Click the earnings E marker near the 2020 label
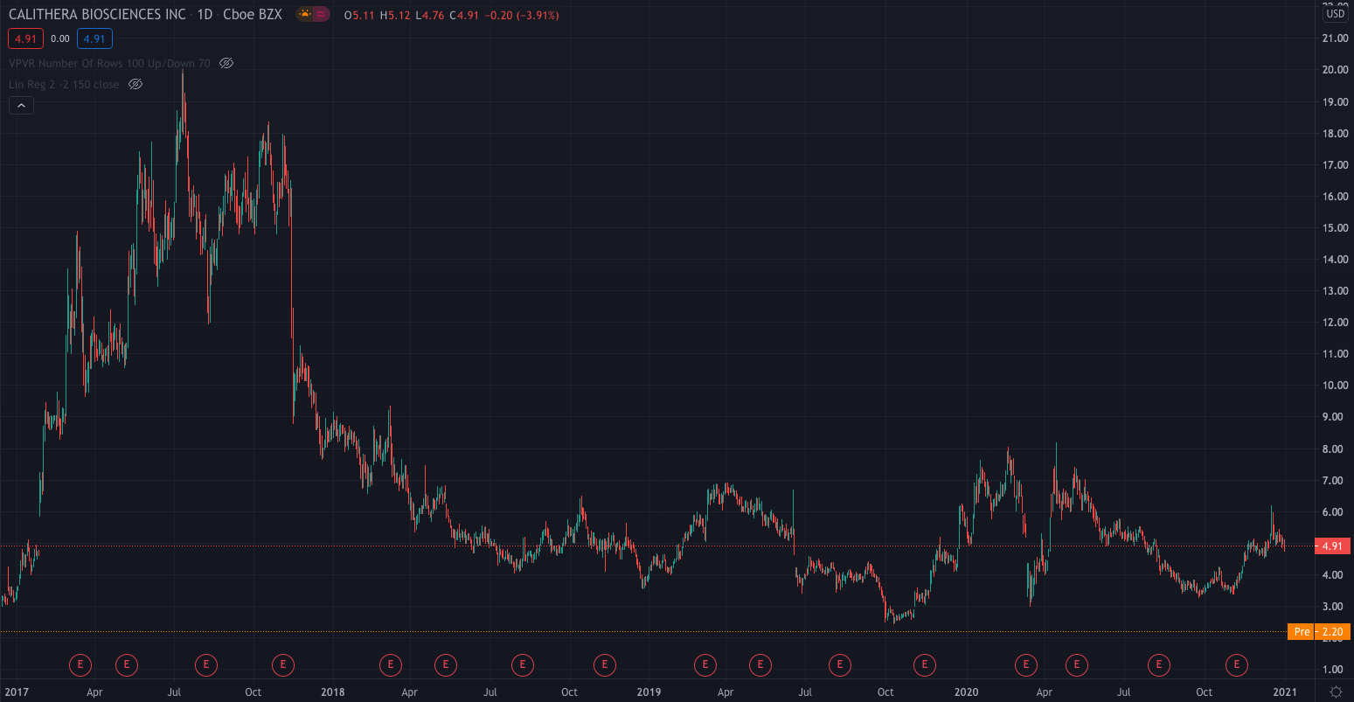 click(x=924, y=665)
